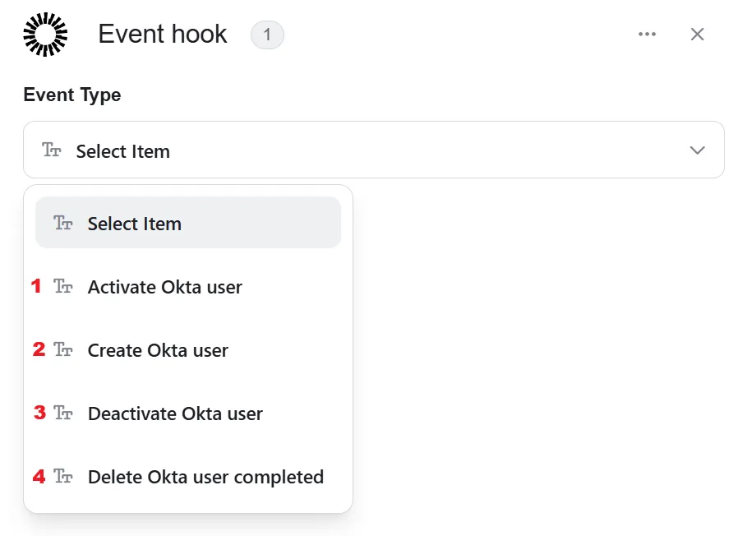
Task: Select Deactivate Okta user event
Action: [188, 414]
